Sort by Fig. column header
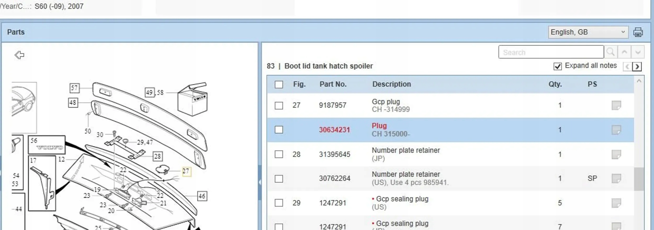654x230 pixels. coord(299,84)
